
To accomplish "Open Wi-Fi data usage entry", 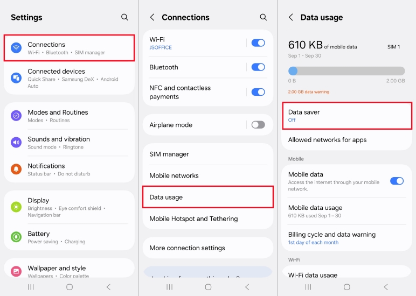I will 347,272.
